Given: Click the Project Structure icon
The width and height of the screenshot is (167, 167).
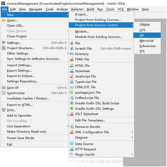Looking at the screenshot, I should point(4,48).
